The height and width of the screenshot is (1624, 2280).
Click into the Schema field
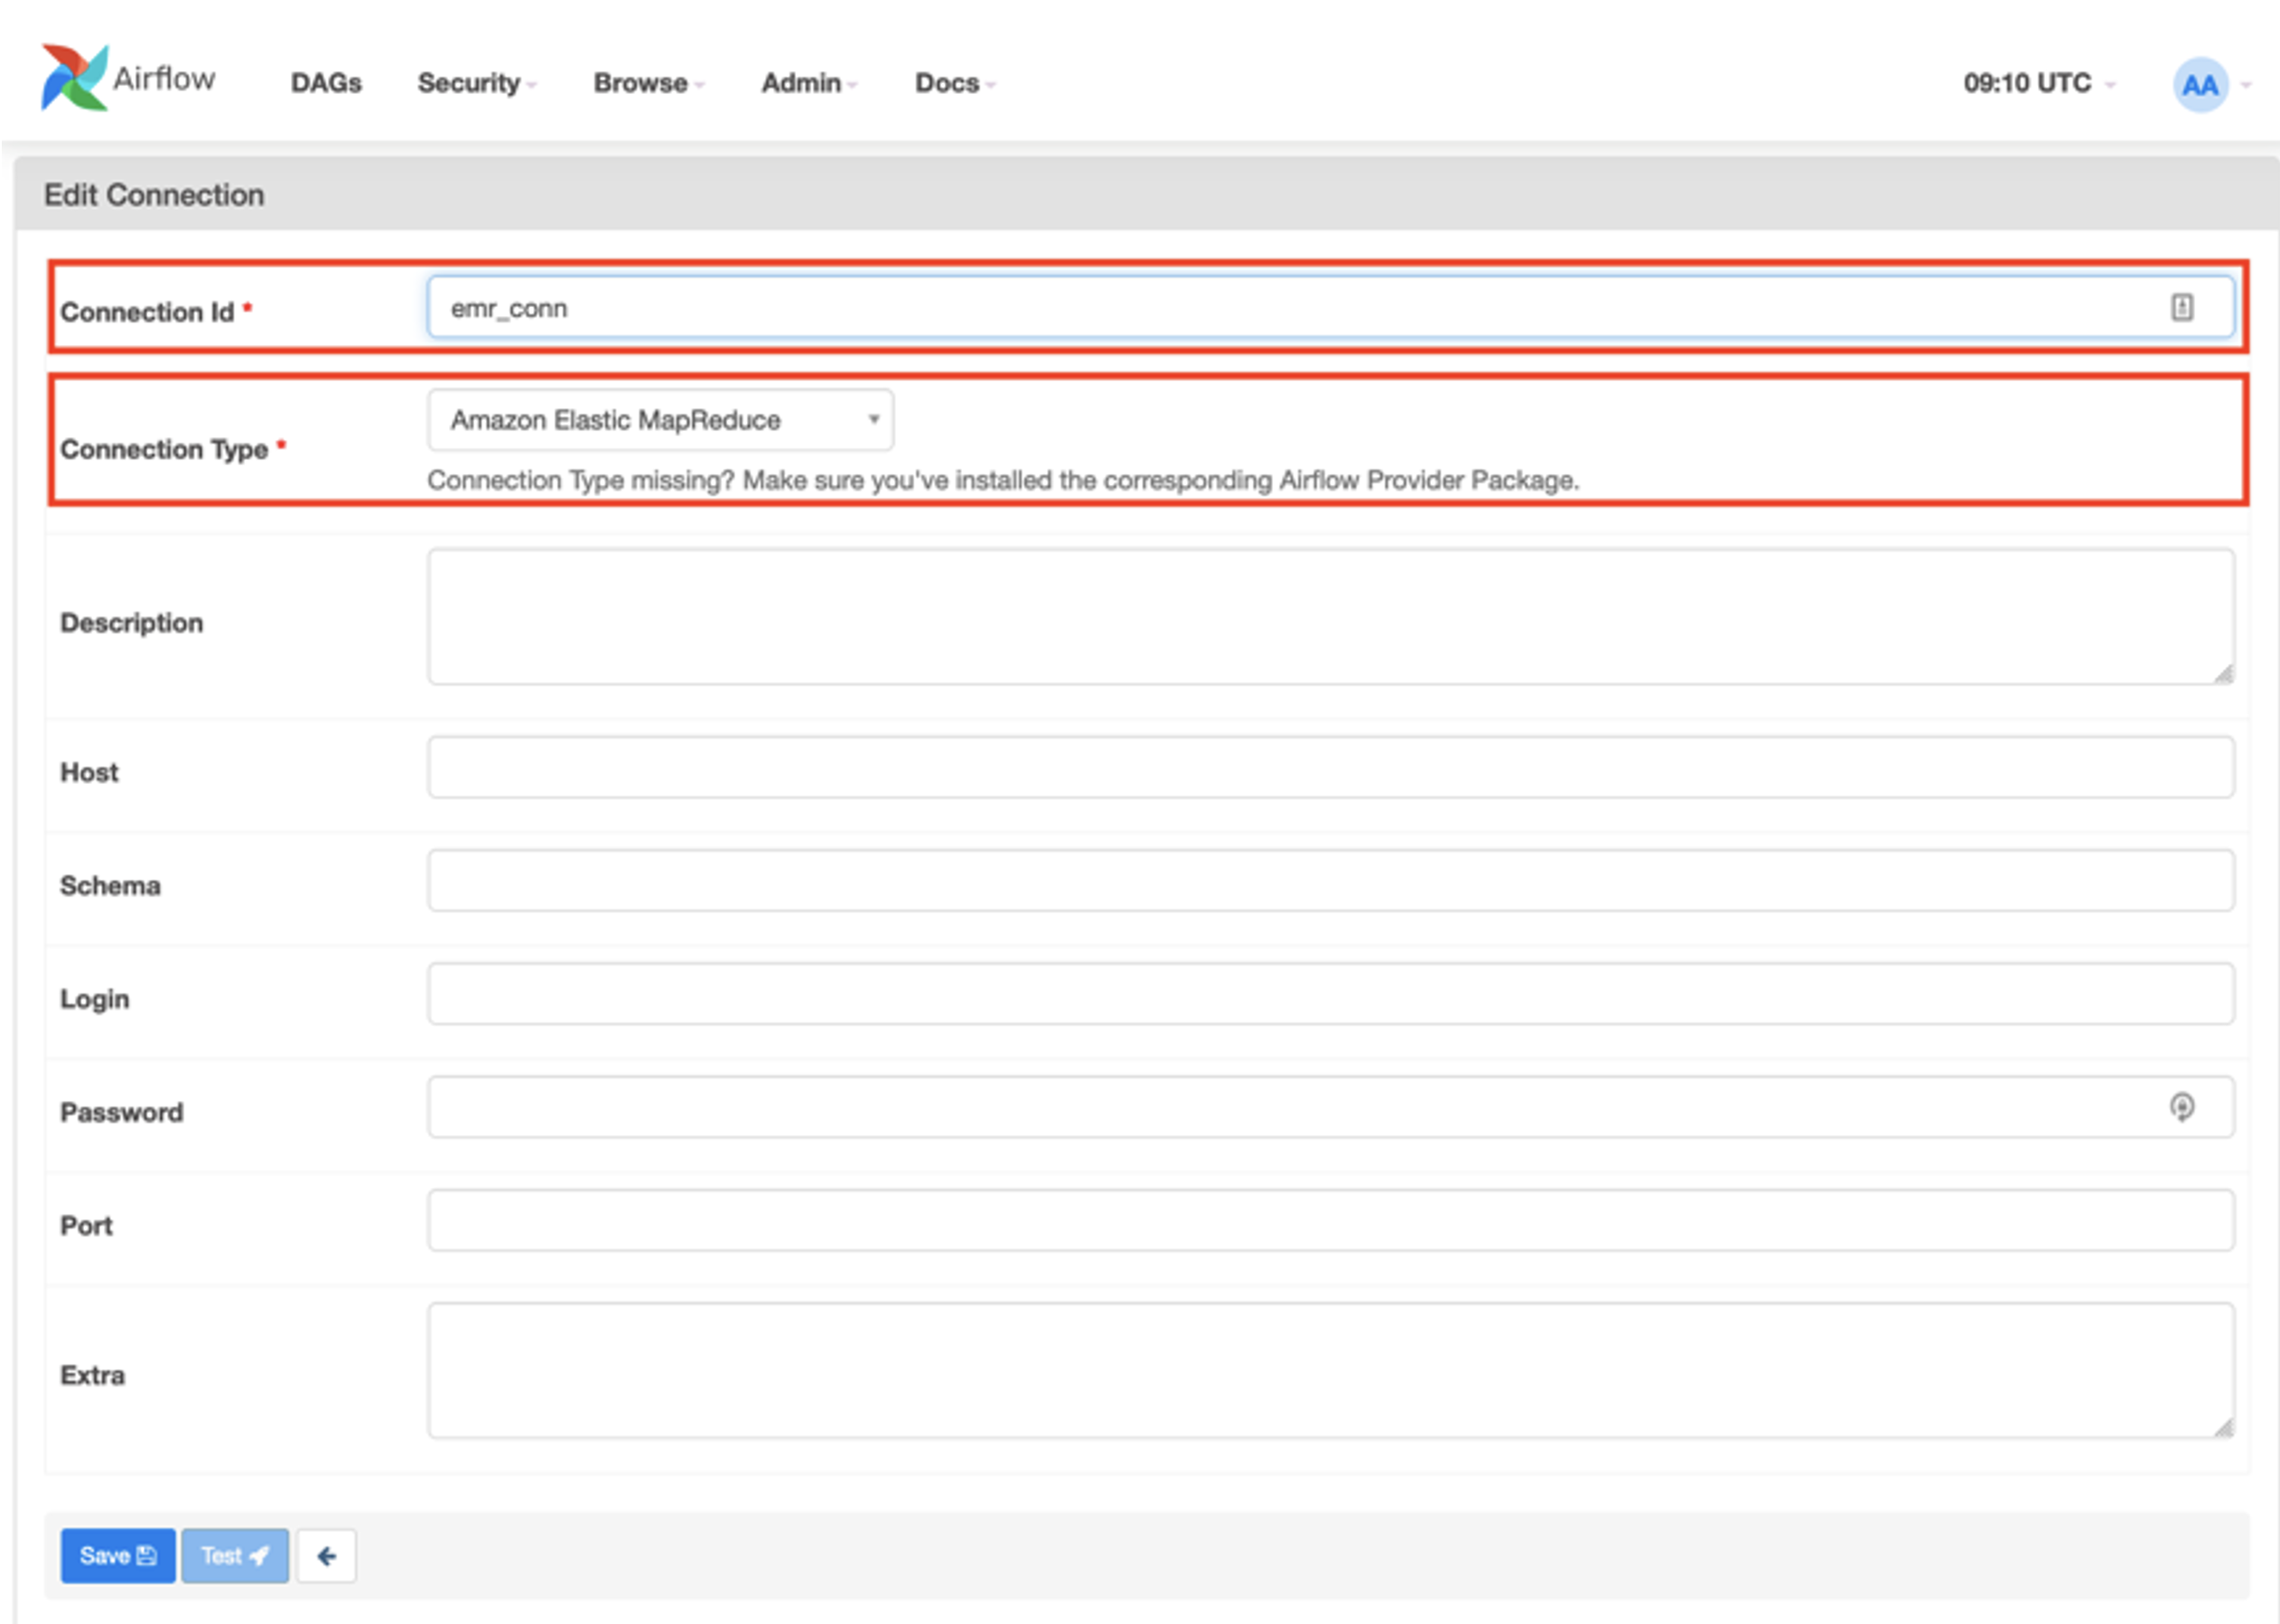[1330, 880]
